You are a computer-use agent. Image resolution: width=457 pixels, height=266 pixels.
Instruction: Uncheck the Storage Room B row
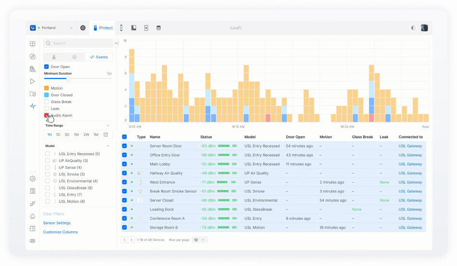(125, 227)
